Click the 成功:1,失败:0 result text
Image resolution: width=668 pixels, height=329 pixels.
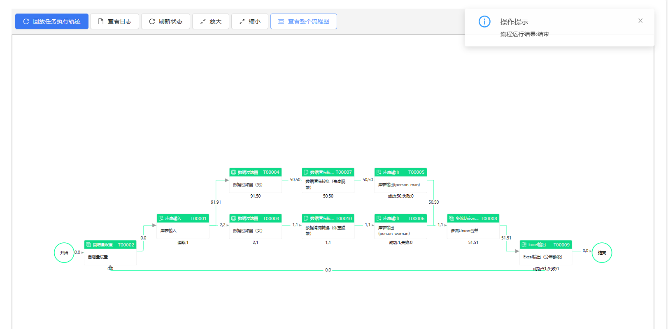click(400, 243)
